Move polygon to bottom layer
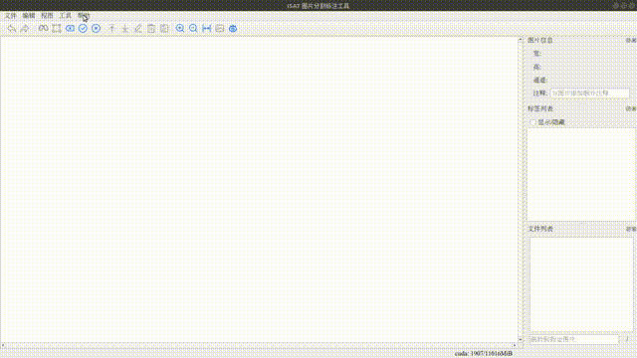Image resolution: width=637 pixels, height=358 pixels. click(x=125, y=29)
